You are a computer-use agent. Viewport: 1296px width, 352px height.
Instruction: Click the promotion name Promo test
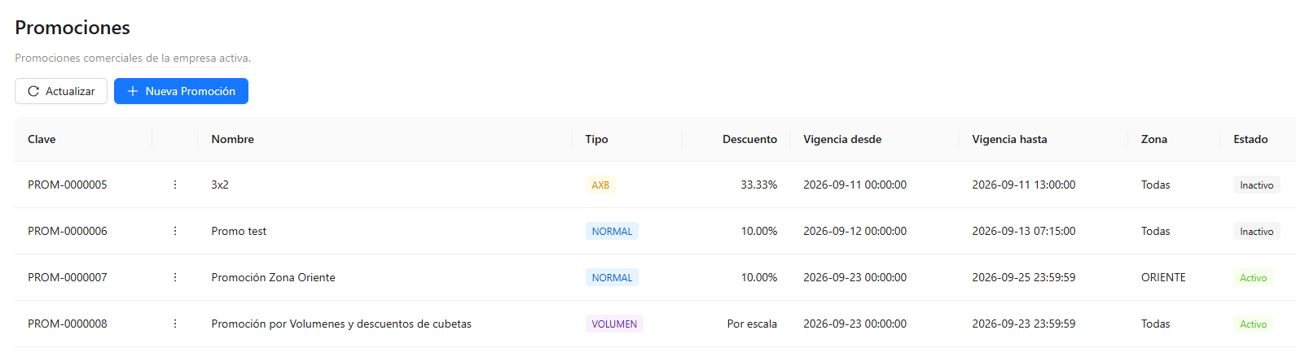239,231
